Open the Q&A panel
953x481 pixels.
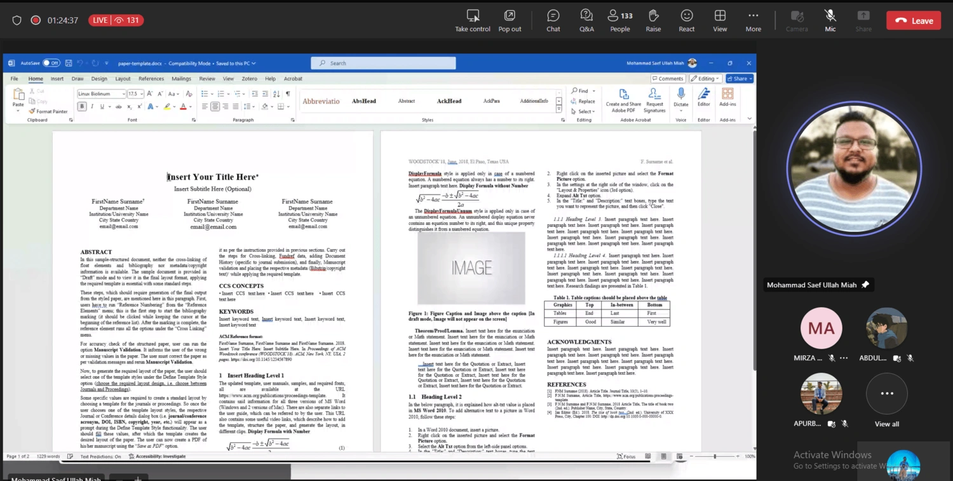click(x=586, y=20)
